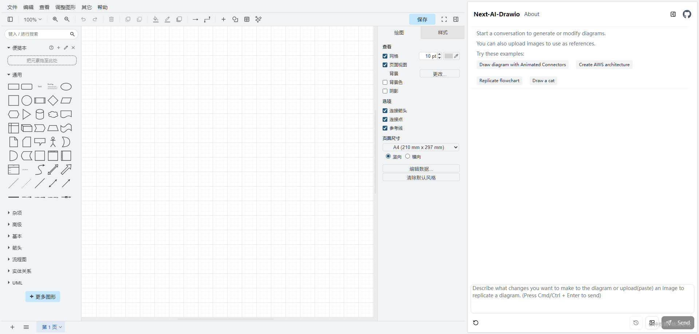The image size is (699, 334).
Task: Click the zoom in magnifier icon
Action: click(55, 19)
